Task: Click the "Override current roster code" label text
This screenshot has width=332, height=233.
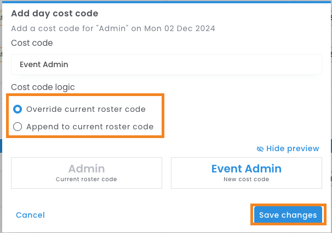Action: click(x=86, y=109)
